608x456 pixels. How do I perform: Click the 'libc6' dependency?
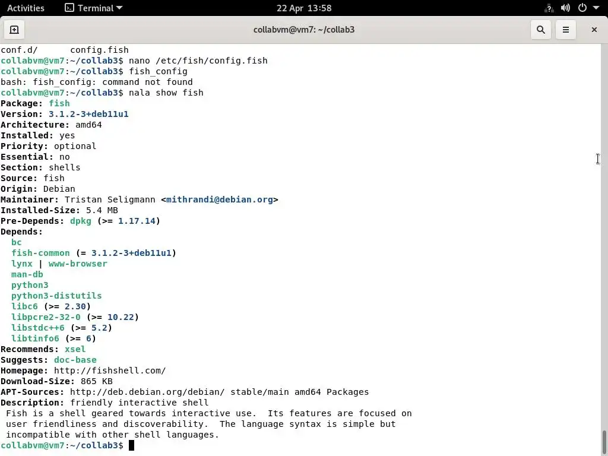point(24,307)
